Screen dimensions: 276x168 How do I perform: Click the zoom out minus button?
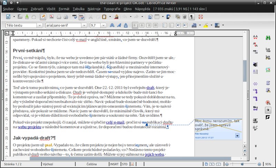point(227,164)
